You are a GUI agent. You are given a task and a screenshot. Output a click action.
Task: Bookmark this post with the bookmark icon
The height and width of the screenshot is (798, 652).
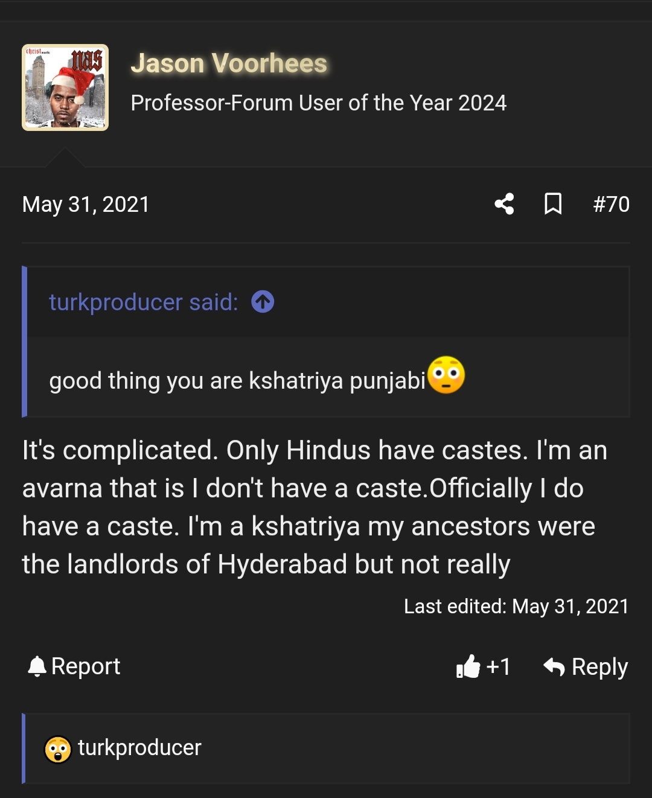click(553, 204)
